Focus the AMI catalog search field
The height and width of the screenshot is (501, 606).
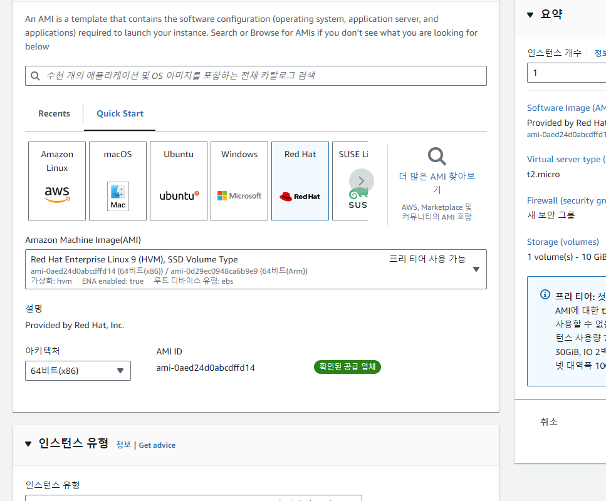click(256, 76)
